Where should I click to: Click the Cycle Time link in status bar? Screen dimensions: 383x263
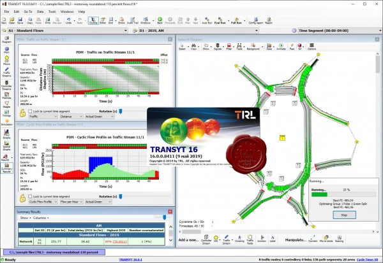point(367,260)
